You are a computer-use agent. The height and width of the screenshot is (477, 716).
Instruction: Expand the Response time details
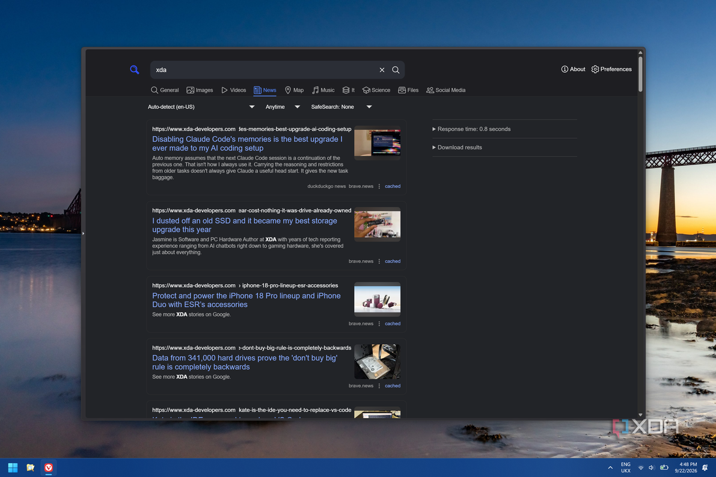pyautogui.click(x=471, y=129)
